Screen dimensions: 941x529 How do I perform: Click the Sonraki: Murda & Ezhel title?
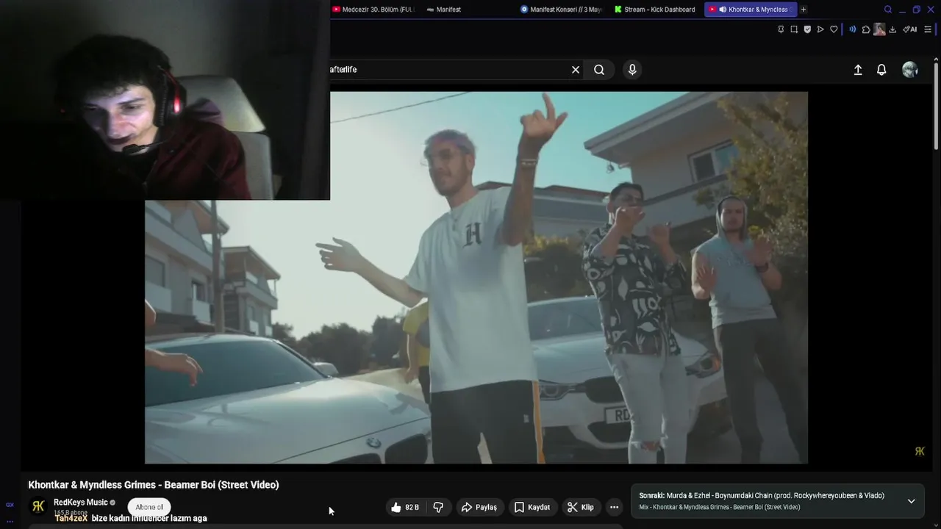pyautogui.click(x=762, y=496)
